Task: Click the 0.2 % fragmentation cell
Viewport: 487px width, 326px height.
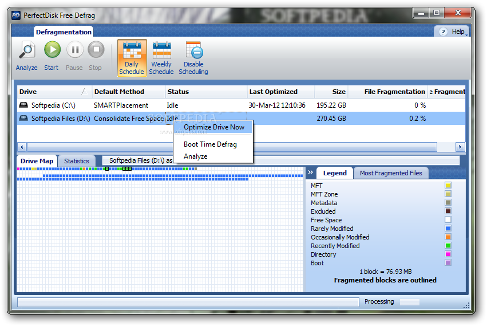Action: click(x=417, y=119)
